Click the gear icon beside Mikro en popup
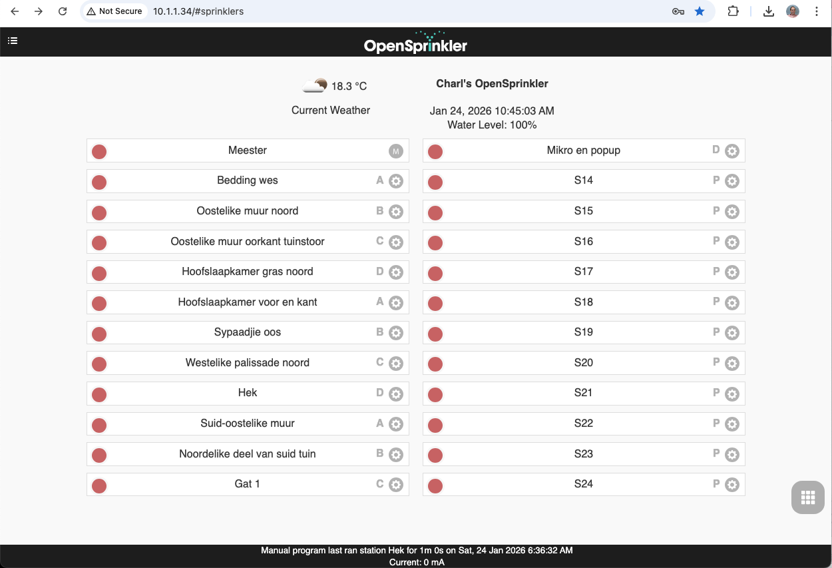 pos(732,150)
